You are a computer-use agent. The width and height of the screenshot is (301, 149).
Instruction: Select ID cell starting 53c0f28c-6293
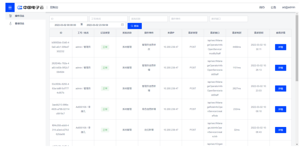61,88
